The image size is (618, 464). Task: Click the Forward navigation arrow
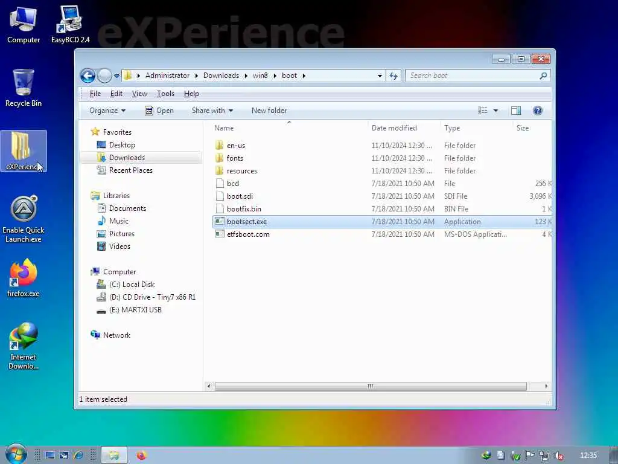point(104,76)
